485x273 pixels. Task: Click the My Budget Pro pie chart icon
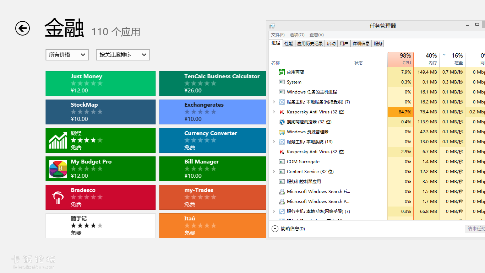(x=58, y=169)
